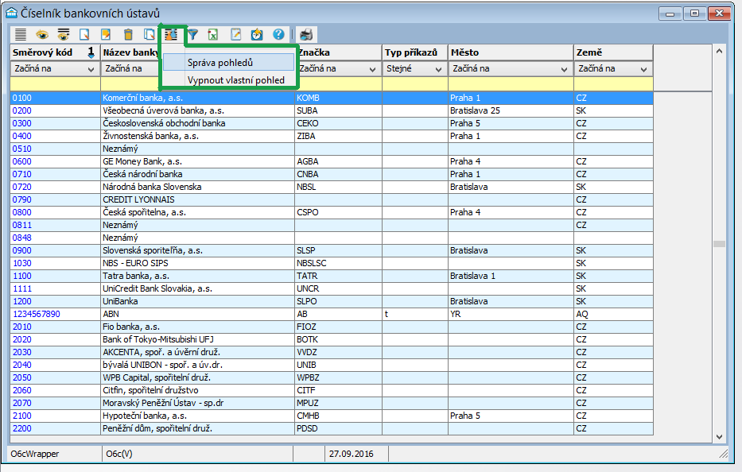Screen dimensions: 742x472
Task: Click the yellow filter field under Směrový kód
Action: 54,83
